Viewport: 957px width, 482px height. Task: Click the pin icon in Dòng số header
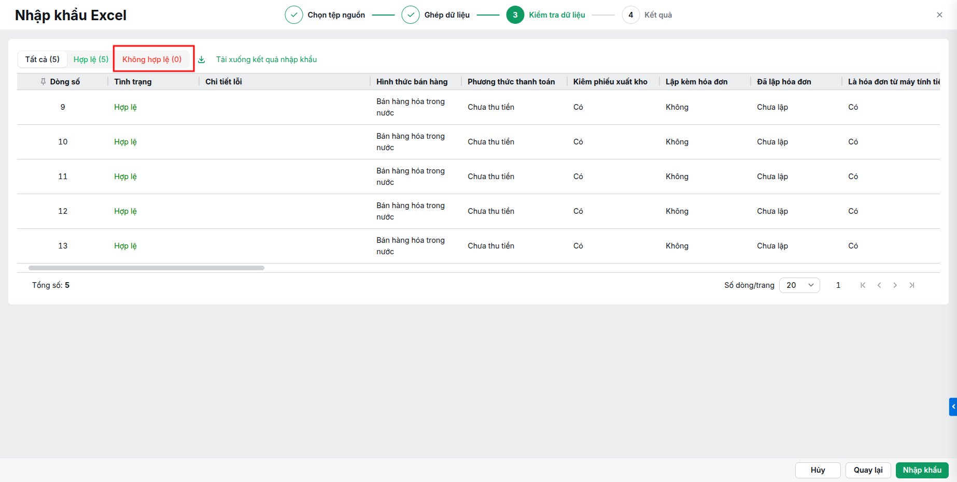point(43,82)
